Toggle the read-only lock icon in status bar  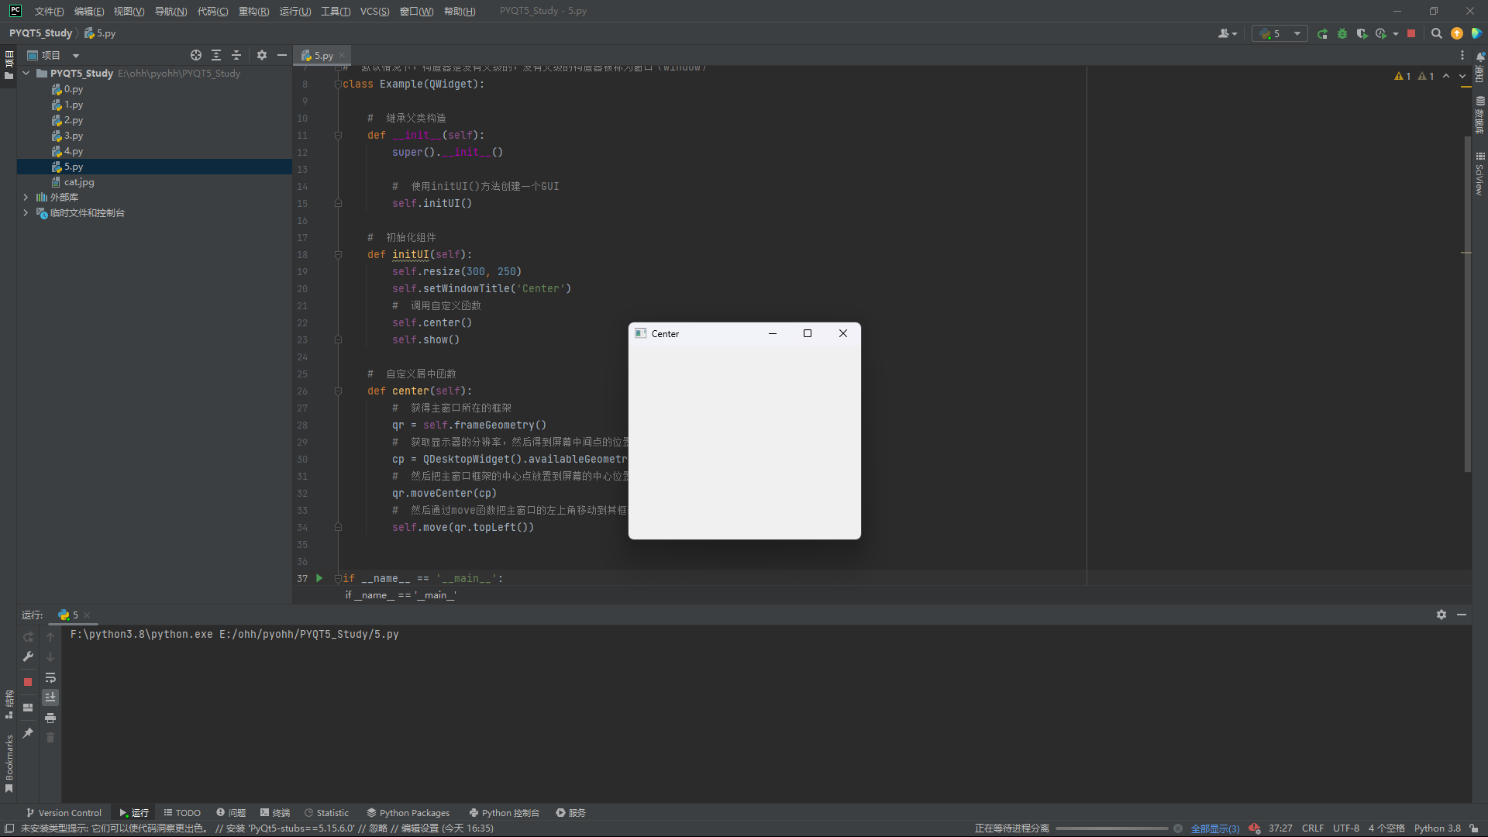point(1474,828)
